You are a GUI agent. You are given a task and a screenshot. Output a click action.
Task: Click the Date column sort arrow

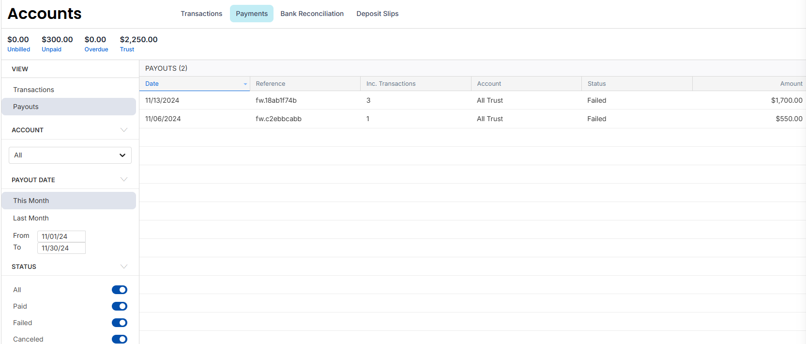pos(245,84)
